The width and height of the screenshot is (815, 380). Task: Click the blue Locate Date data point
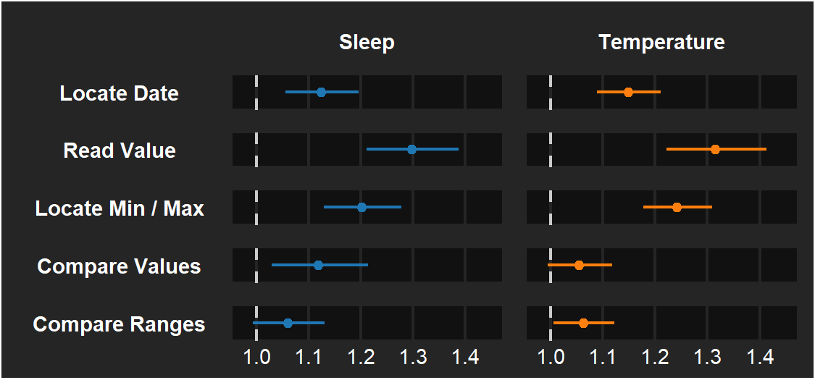pyautogui.click(x=321, y=92)
